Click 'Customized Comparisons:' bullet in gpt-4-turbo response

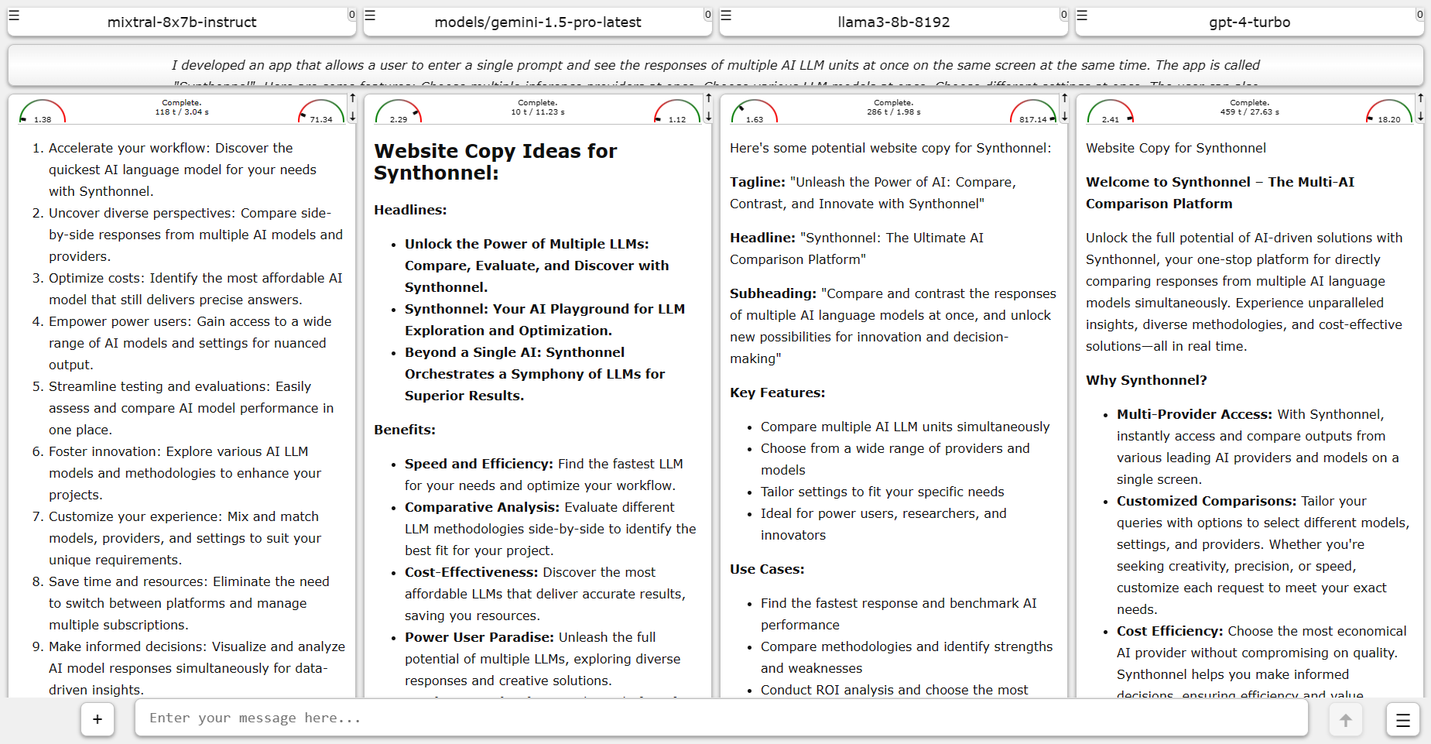(x=1207, y=501)
